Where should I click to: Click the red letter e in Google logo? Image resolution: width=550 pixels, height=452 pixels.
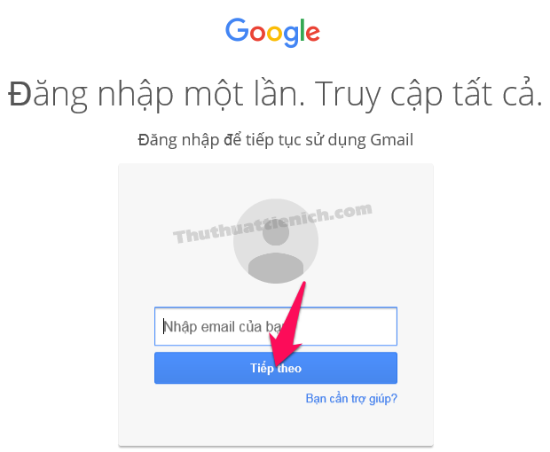[312, 34]
